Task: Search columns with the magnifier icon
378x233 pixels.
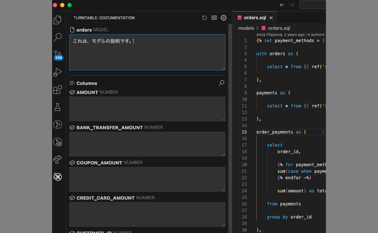Action: 221,83
